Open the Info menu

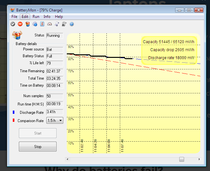click(x=47, y=17)
